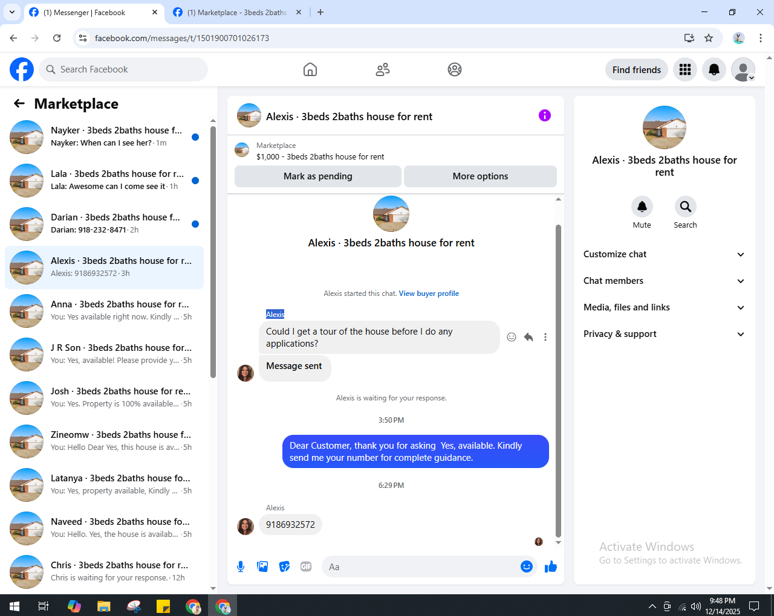774x616 pixels.
Task: Click Find friends button
Action: [637, 69]
